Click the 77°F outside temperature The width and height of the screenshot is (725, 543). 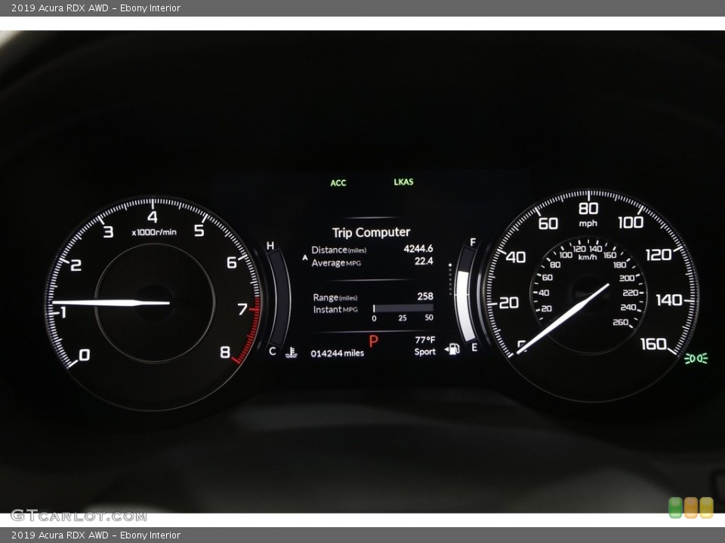425,340
